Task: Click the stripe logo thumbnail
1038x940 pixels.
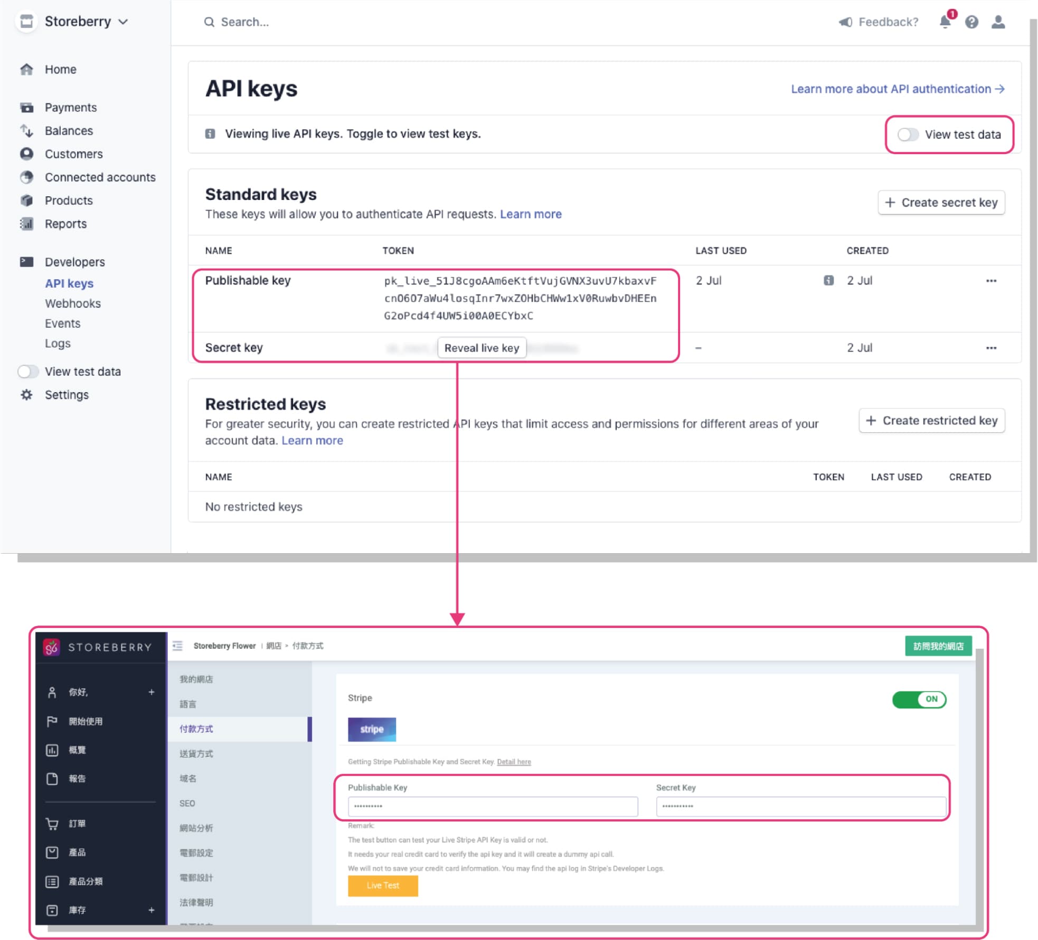Action: (x=372, y=729)
